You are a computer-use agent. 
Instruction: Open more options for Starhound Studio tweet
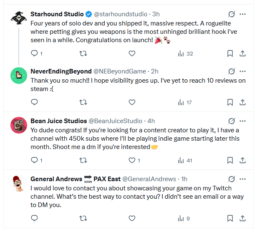pos(243,14)
